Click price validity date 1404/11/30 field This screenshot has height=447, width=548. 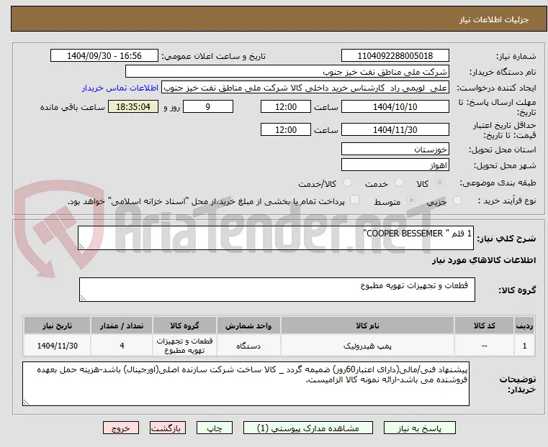[395, 129]
